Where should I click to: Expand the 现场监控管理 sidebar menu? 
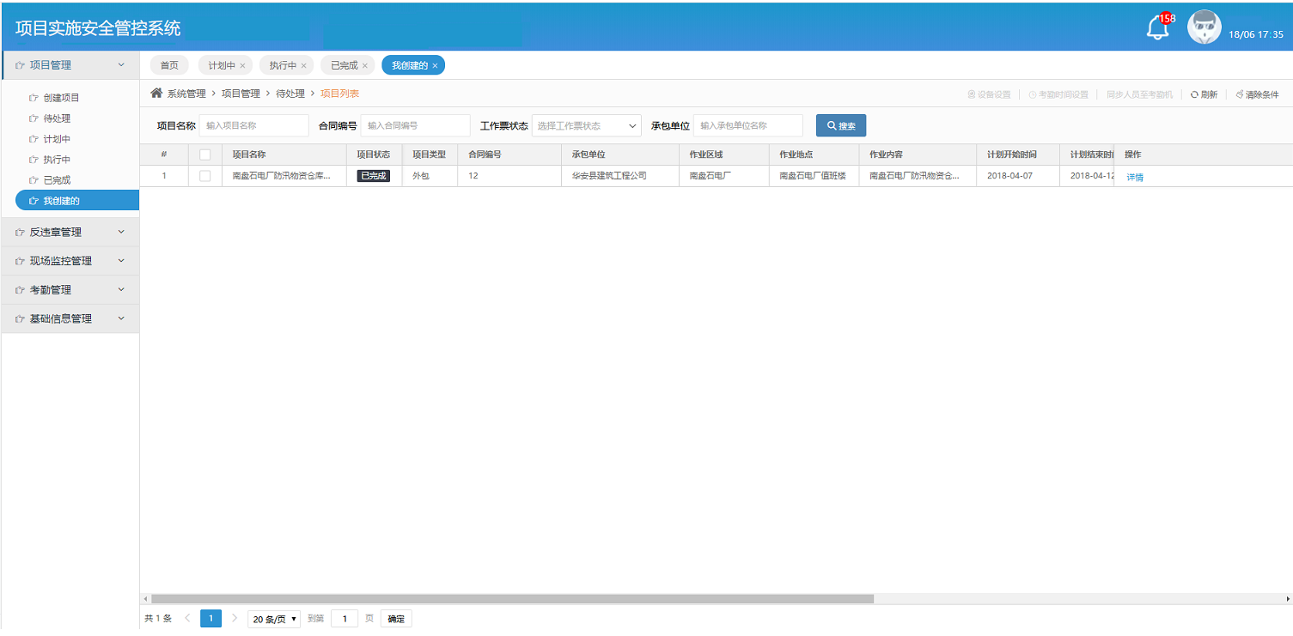pyautogui.click(x=70, y=261)
